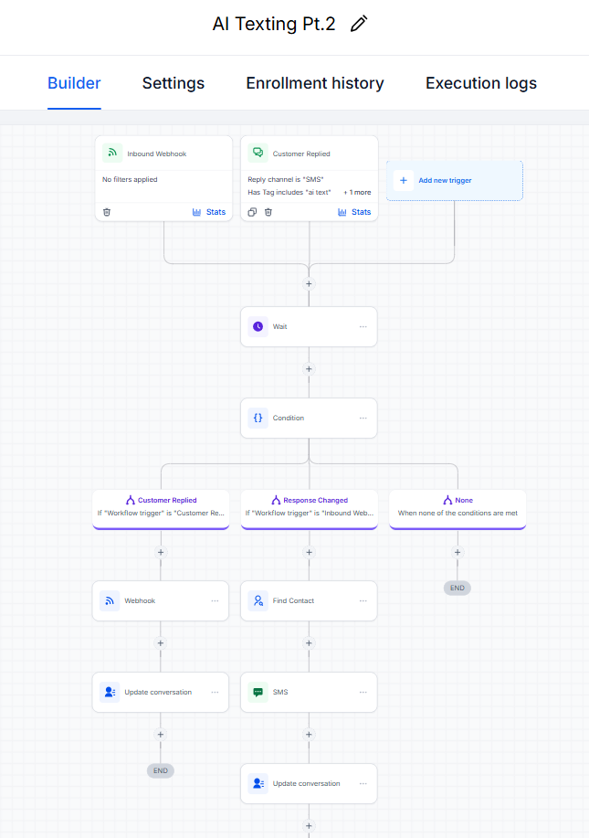Switch to the Settings tab

[173, 83]
